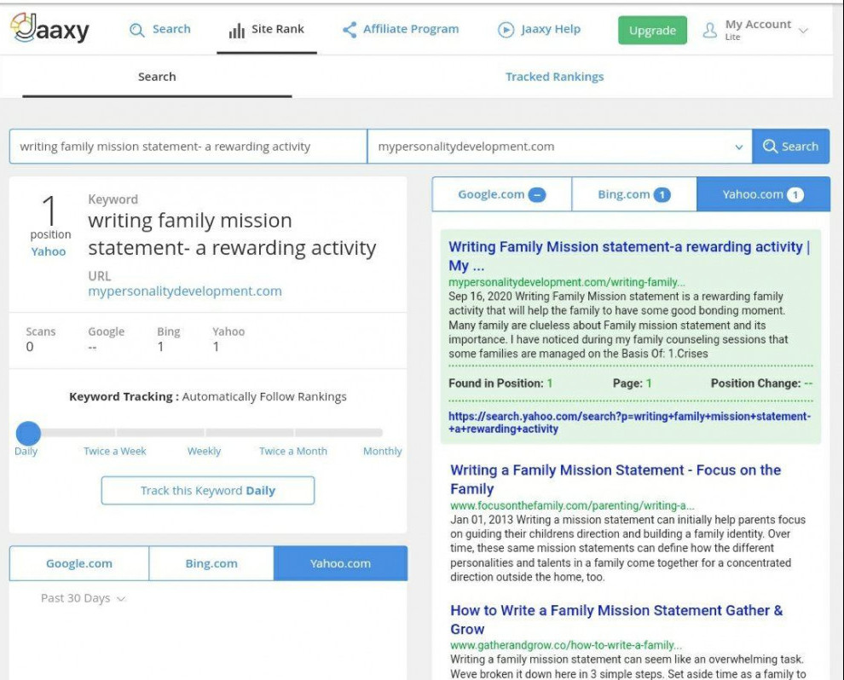Click the Jaaxy Help play icon
The height and width of the screenshot is (680, 844).
pos(506,30)
